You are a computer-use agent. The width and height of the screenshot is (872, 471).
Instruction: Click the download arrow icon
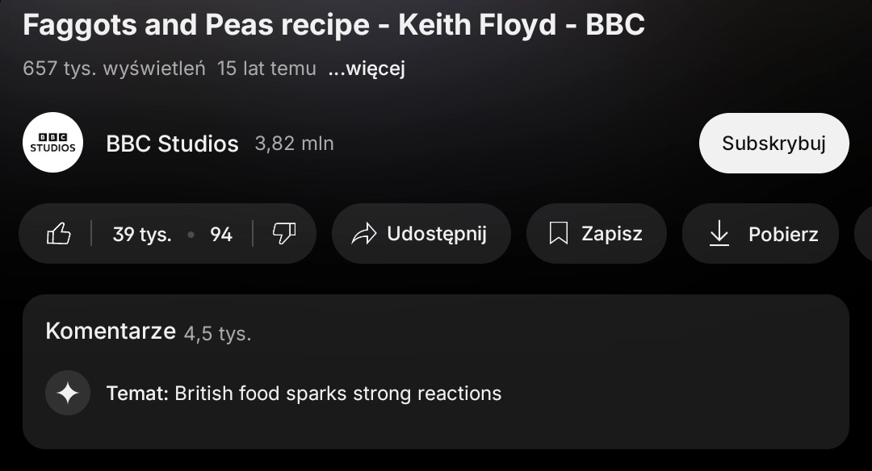click(x=719, y=234)
